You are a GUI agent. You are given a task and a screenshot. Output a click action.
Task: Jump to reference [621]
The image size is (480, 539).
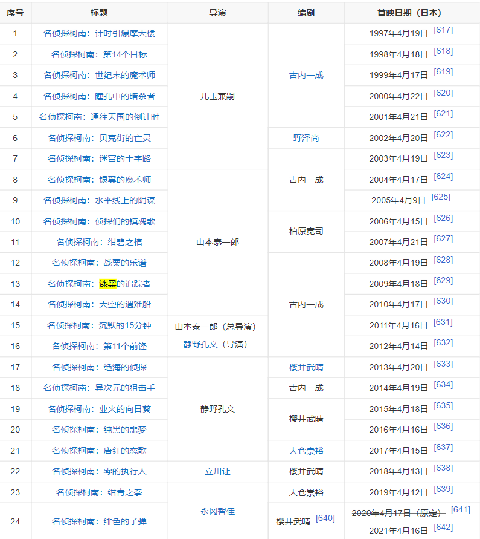pos(443,114)
